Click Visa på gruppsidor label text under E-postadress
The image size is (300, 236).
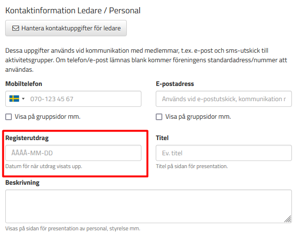pyautogui.click(x=198, y=116)
